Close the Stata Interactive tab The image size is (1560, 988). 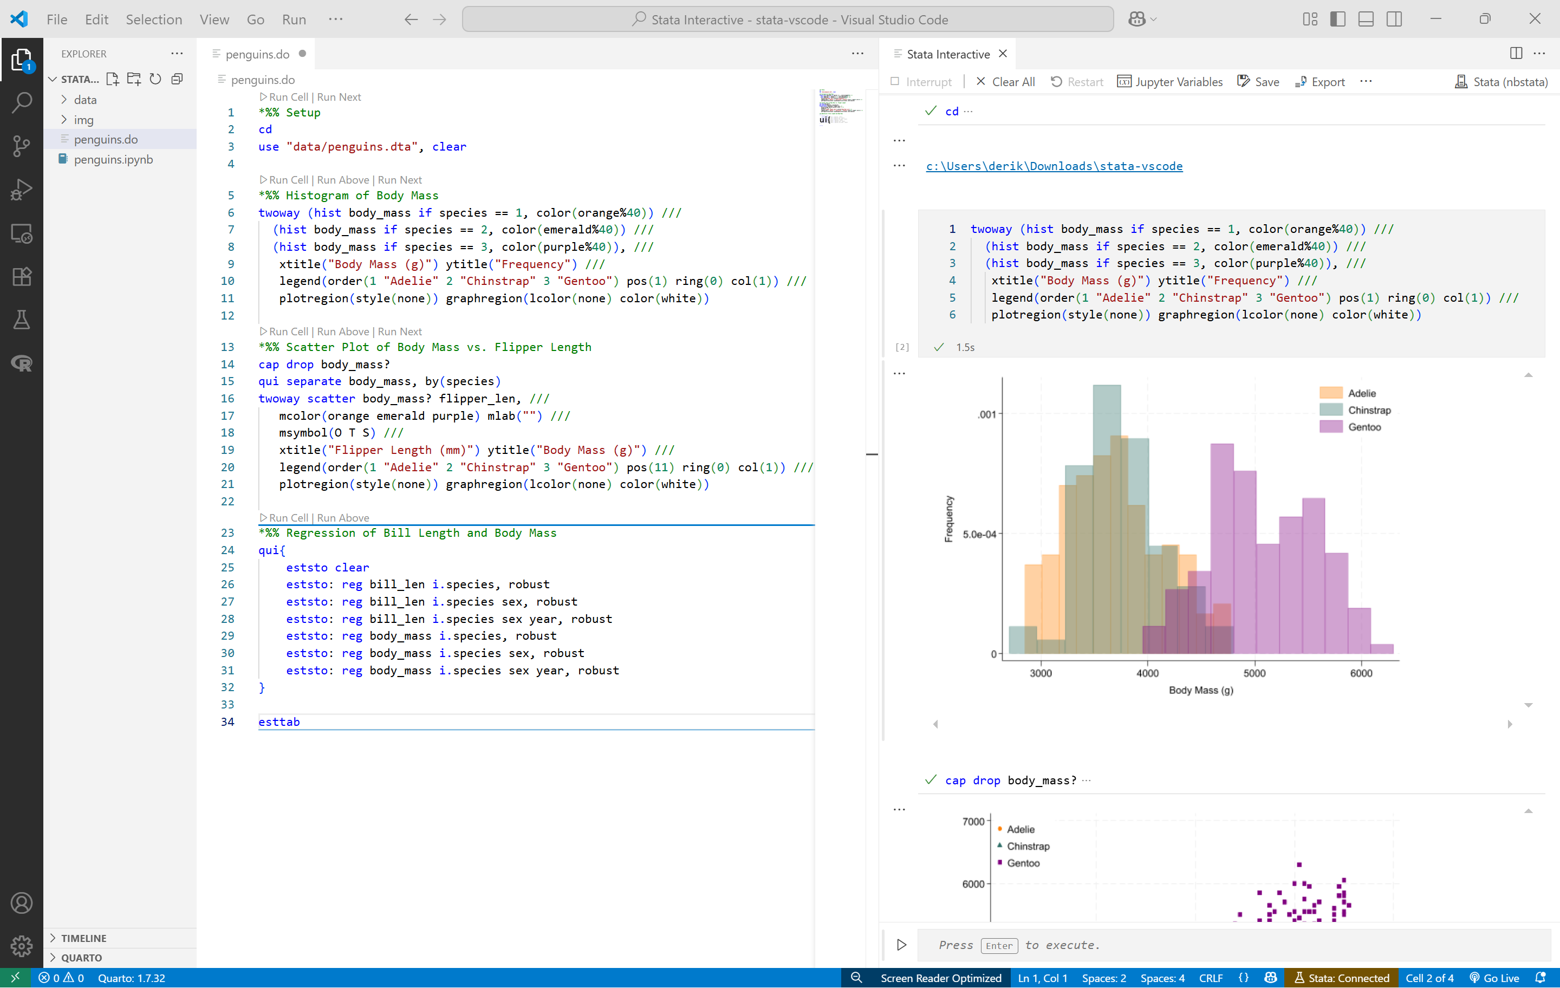tap(1003, 54)
